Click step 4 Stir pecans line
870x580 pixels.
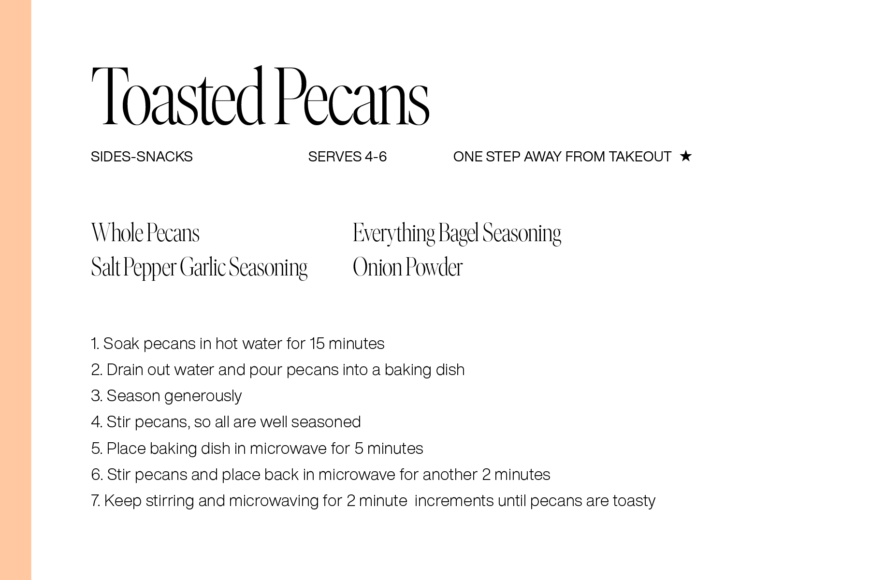pyautogui.click(x=226, y=422)
